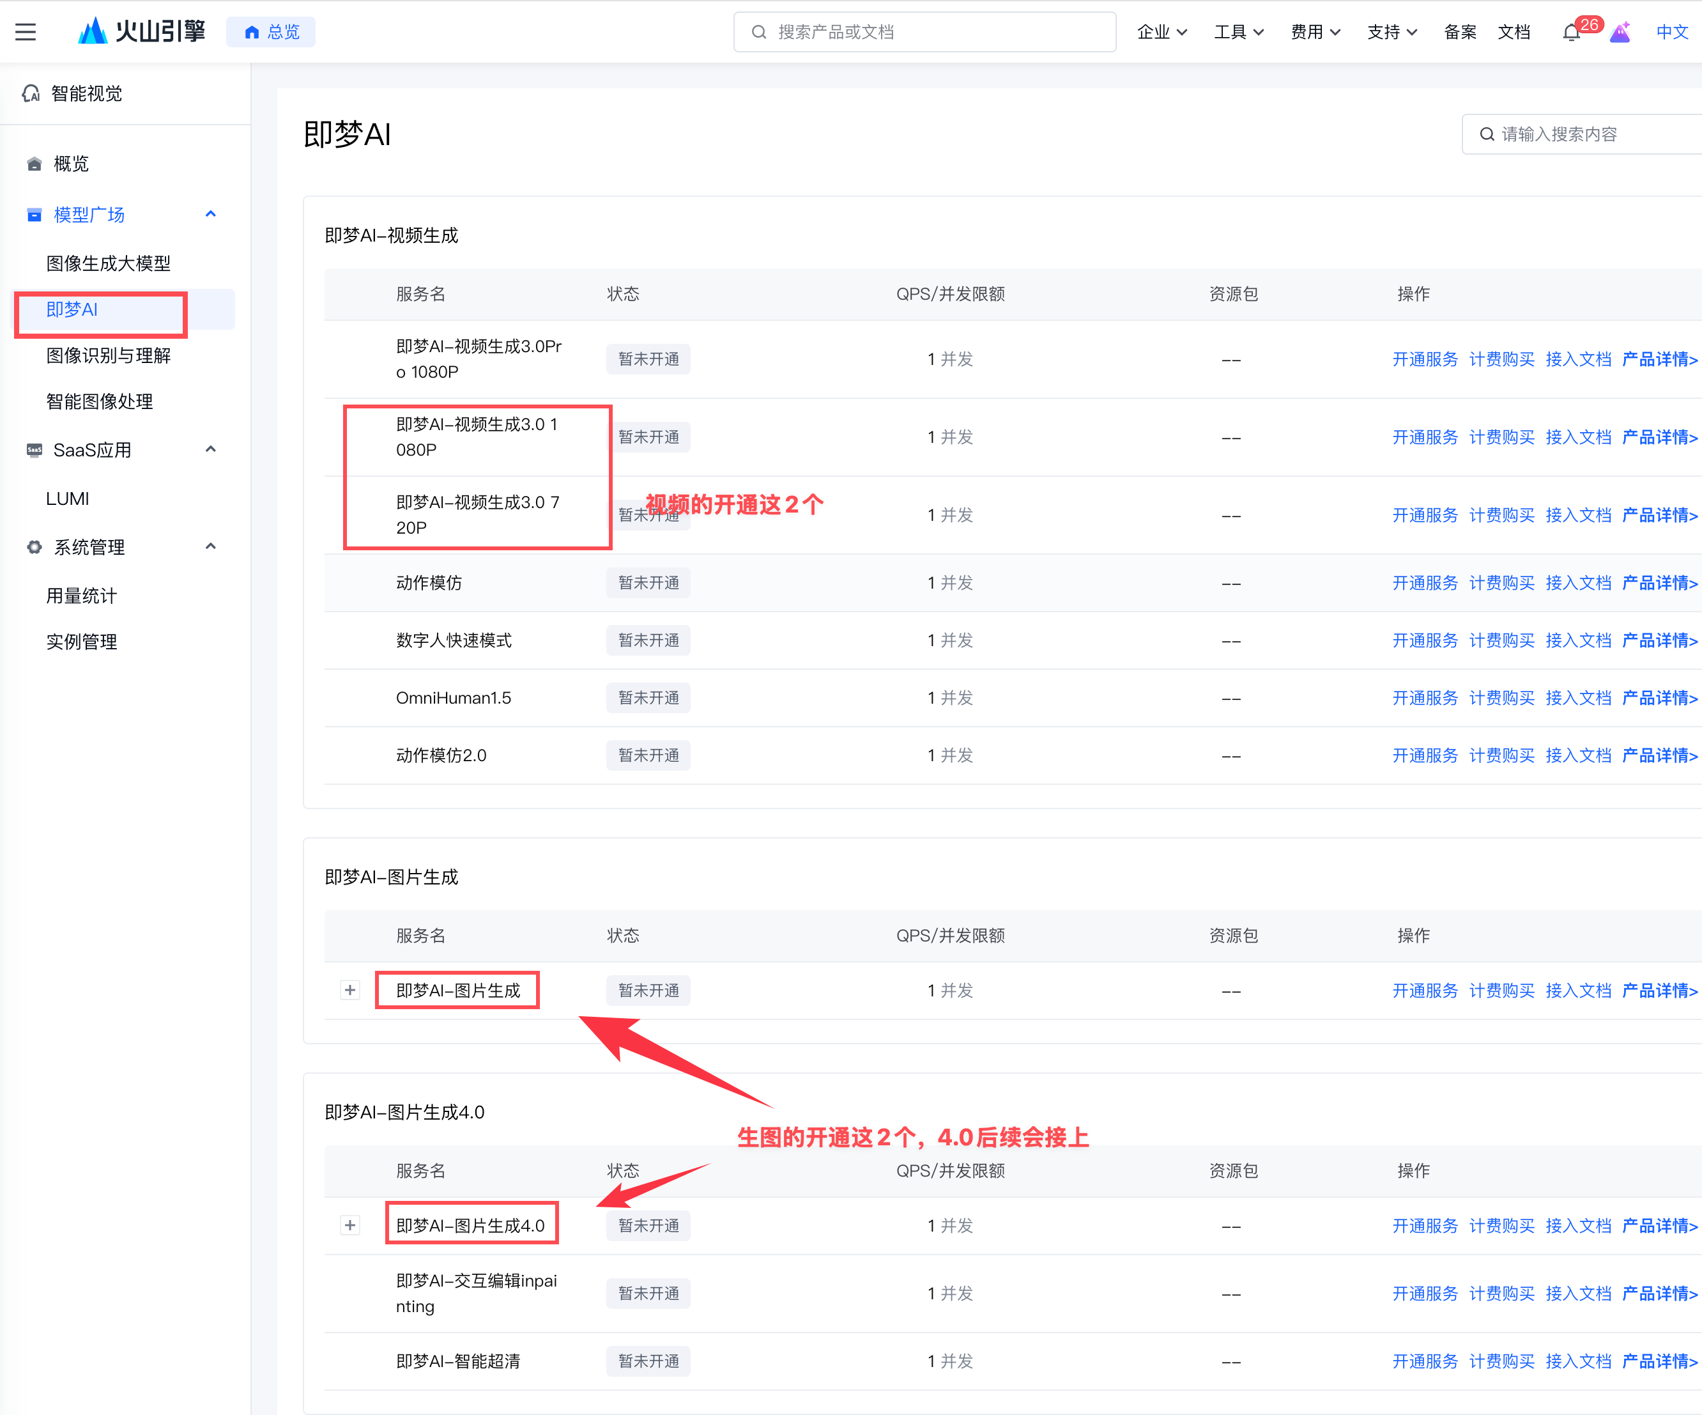Select 图像生成大模型 in the sidebar
This screenshot has height=1415, width=1702.
[109, 263]
